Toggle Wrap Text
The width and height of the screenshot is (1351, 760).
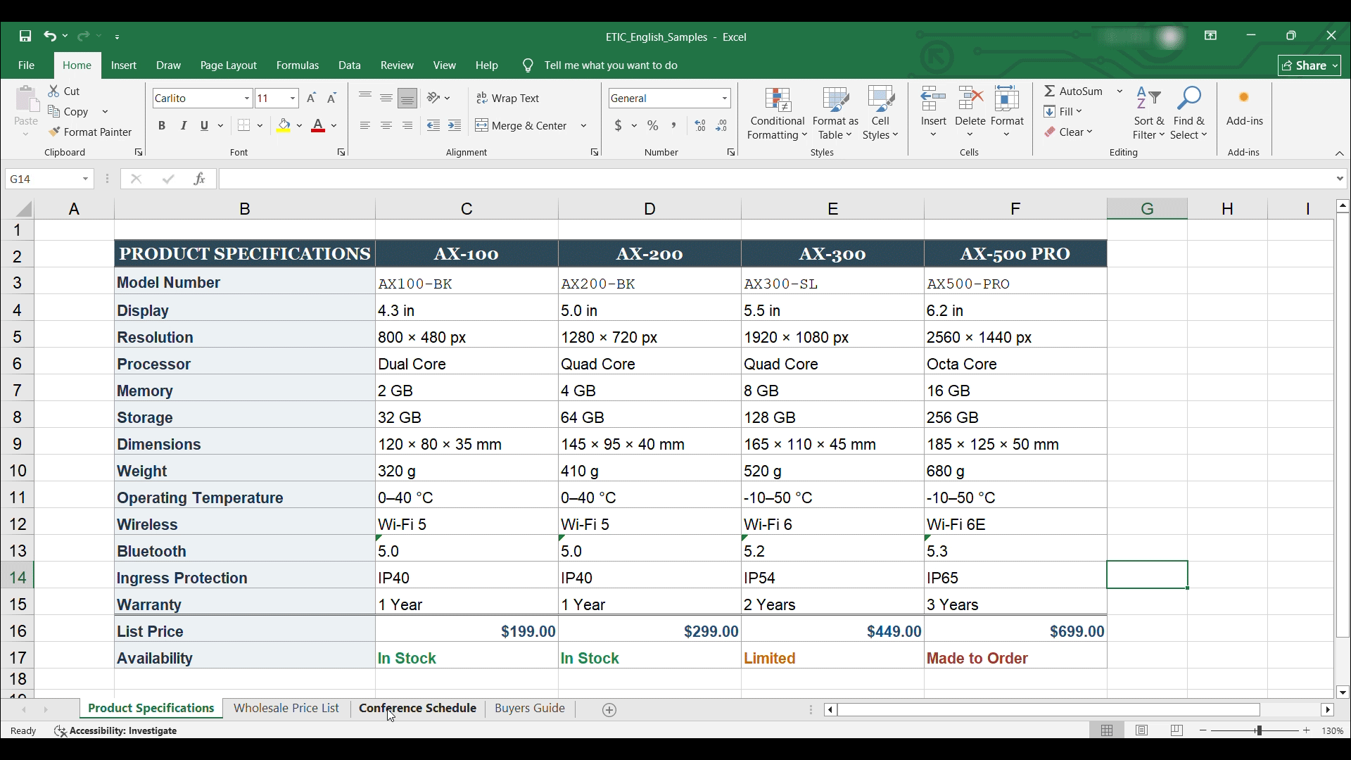click(508, 99)
